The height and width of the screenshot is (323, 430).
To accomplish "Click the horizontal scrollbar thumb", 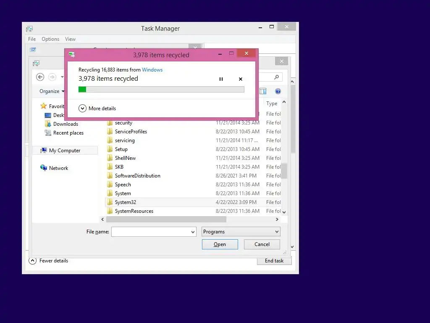I will coord(166,219).
